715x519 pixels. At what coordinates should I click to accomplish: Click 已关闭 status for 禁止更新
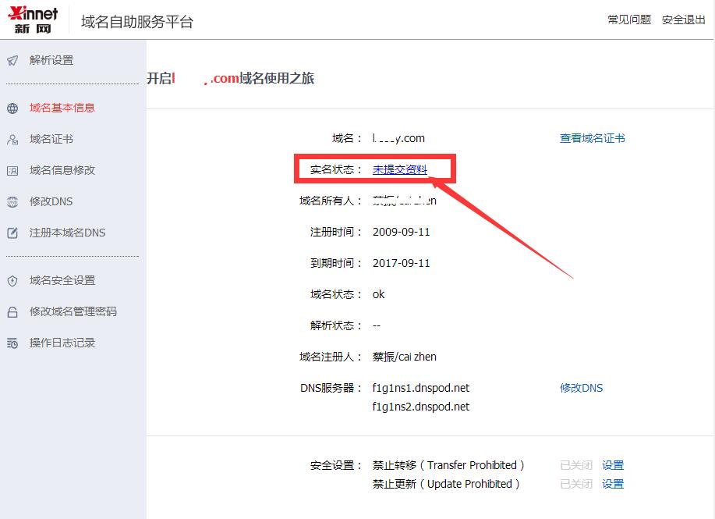coord(576,484)
